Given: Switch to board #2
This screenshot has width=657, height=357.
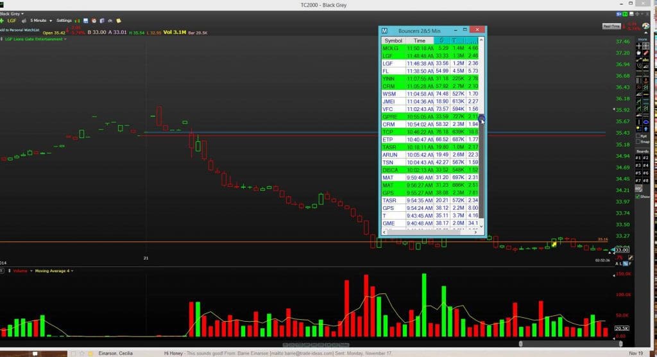Looking at the screenshot, I should (645, 158).
